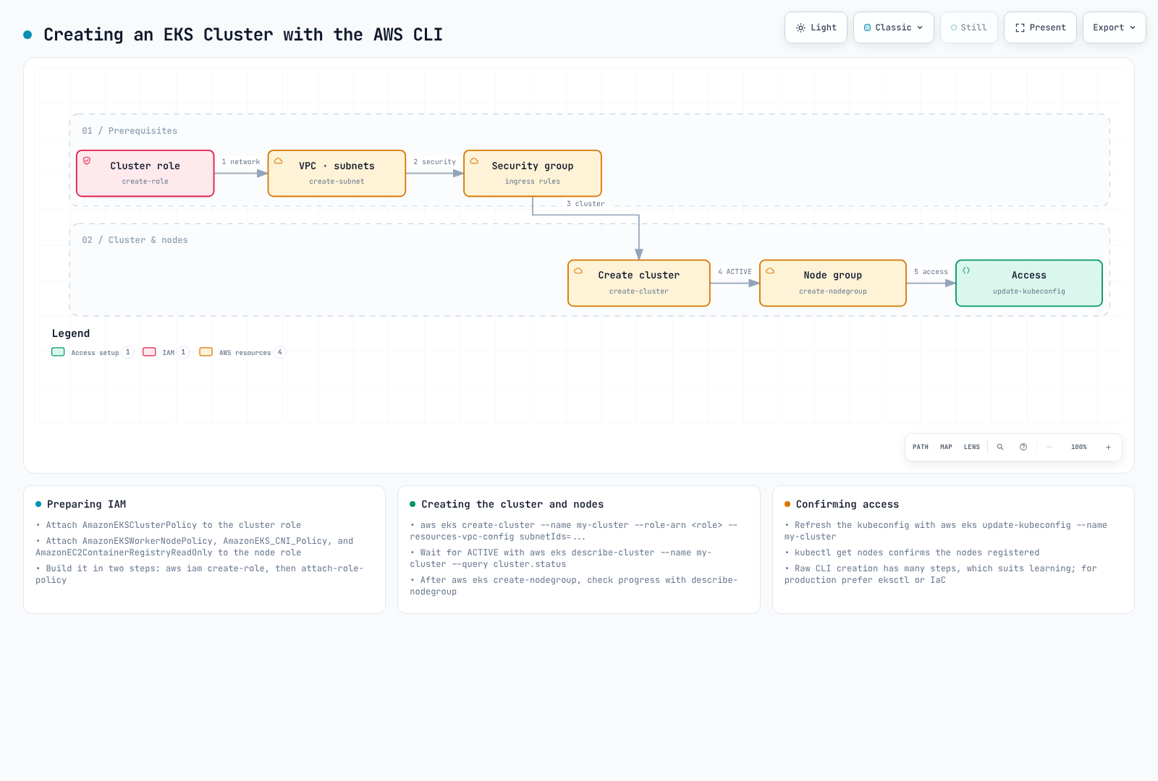Click the 'Access setup' legend label
The height and width of the screenshot is (781, 1158).
95,353
